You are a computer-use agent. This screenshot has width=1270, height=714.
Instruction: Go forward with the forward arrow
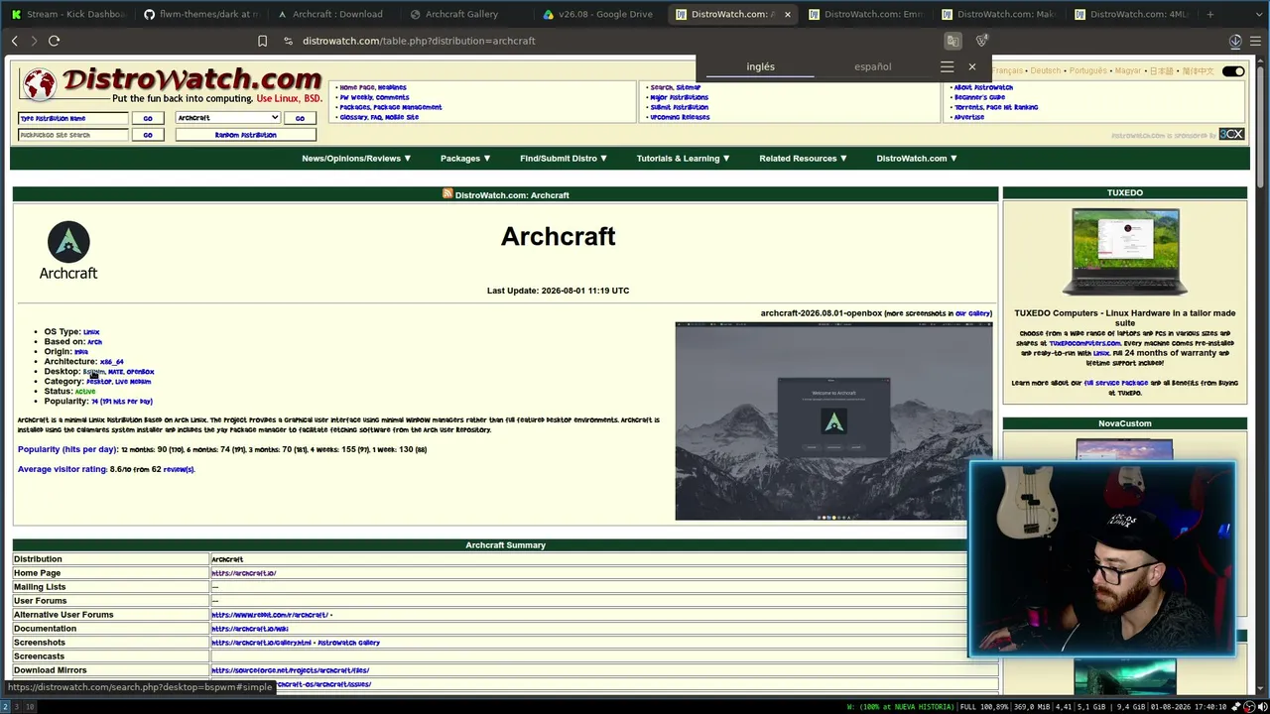click(x=34, y=41)
